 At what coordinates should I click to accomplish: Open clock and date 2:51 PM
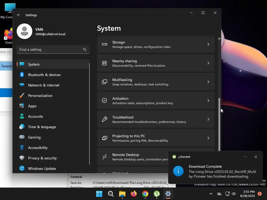[x=247, y=194]
